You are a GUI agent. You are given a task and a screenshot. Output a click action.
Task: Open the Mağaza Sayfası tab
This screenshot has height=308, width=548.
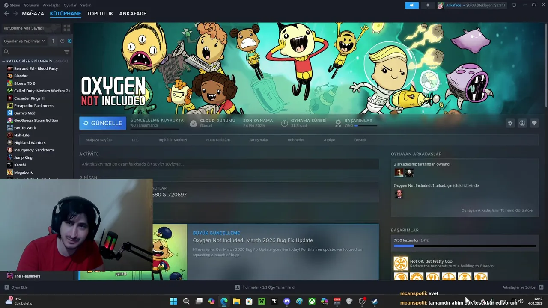99,140
